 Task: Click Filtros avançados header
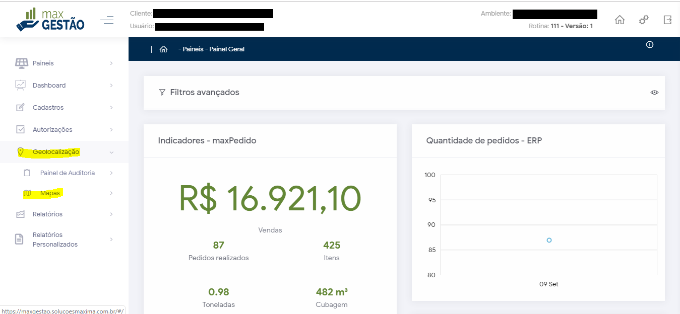pyautogui.click(x=204, y=93)
